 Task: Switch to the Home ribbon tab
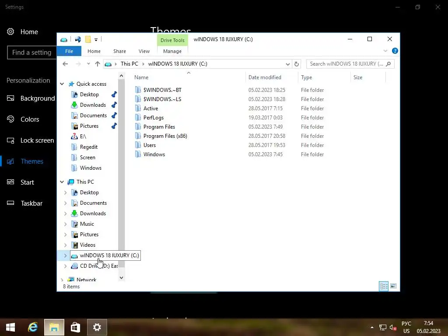coord(94,51)
